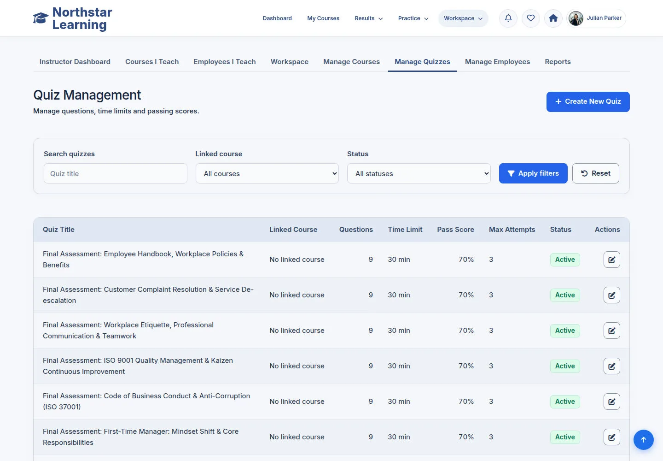The image size is (663, 461).
Task: Open the notifications bell icon
Action: point(508,18)
